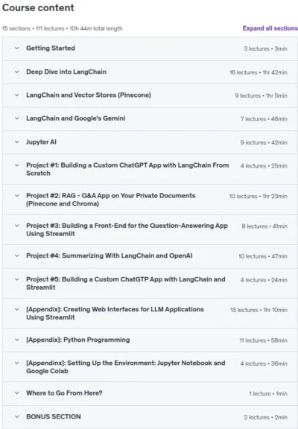Click the Jupyter AI section title
Image resolution: width=298 pixels, height=429 pixels.
coord(41,142)
